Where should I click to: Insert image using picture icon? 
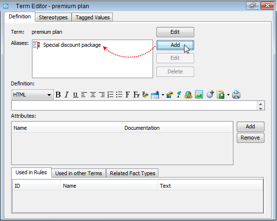[199, 95]
